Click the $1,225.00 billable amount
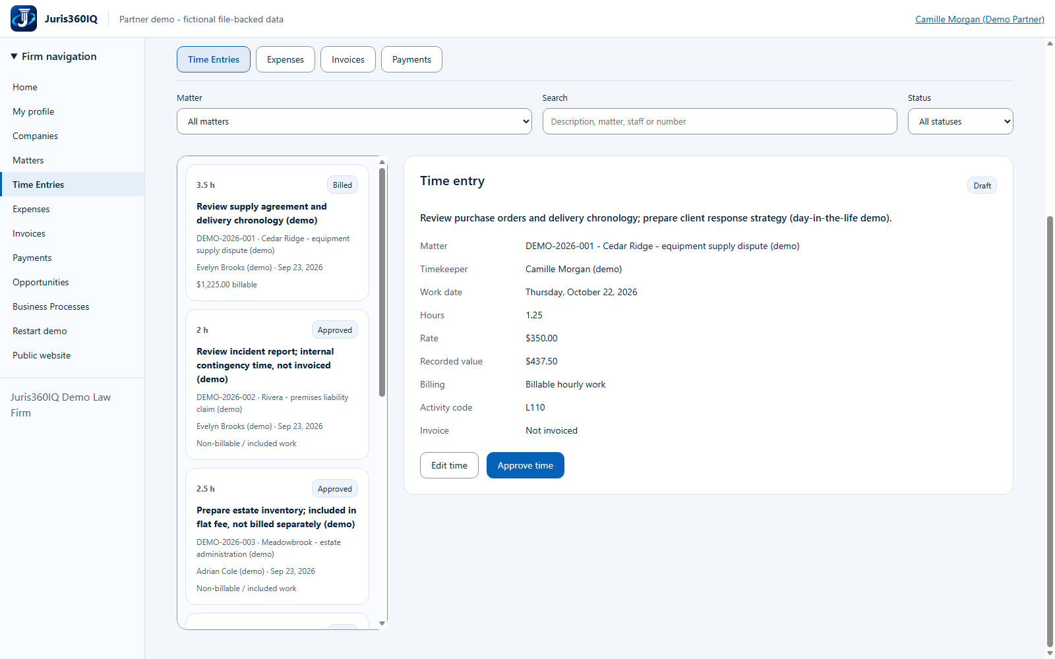 click(227, 285)
